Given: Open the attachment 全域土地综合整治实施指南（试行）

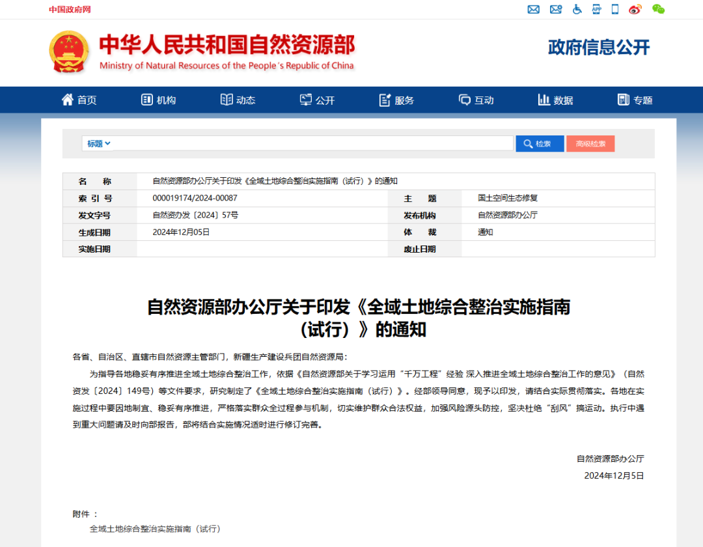Looking at the screenshot, I should click(x=155, y=529).
